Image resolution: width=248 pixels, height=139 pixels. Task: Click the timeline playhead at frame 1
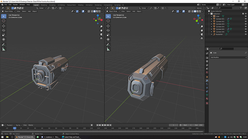pyautogui.click(x=14, y=128)
